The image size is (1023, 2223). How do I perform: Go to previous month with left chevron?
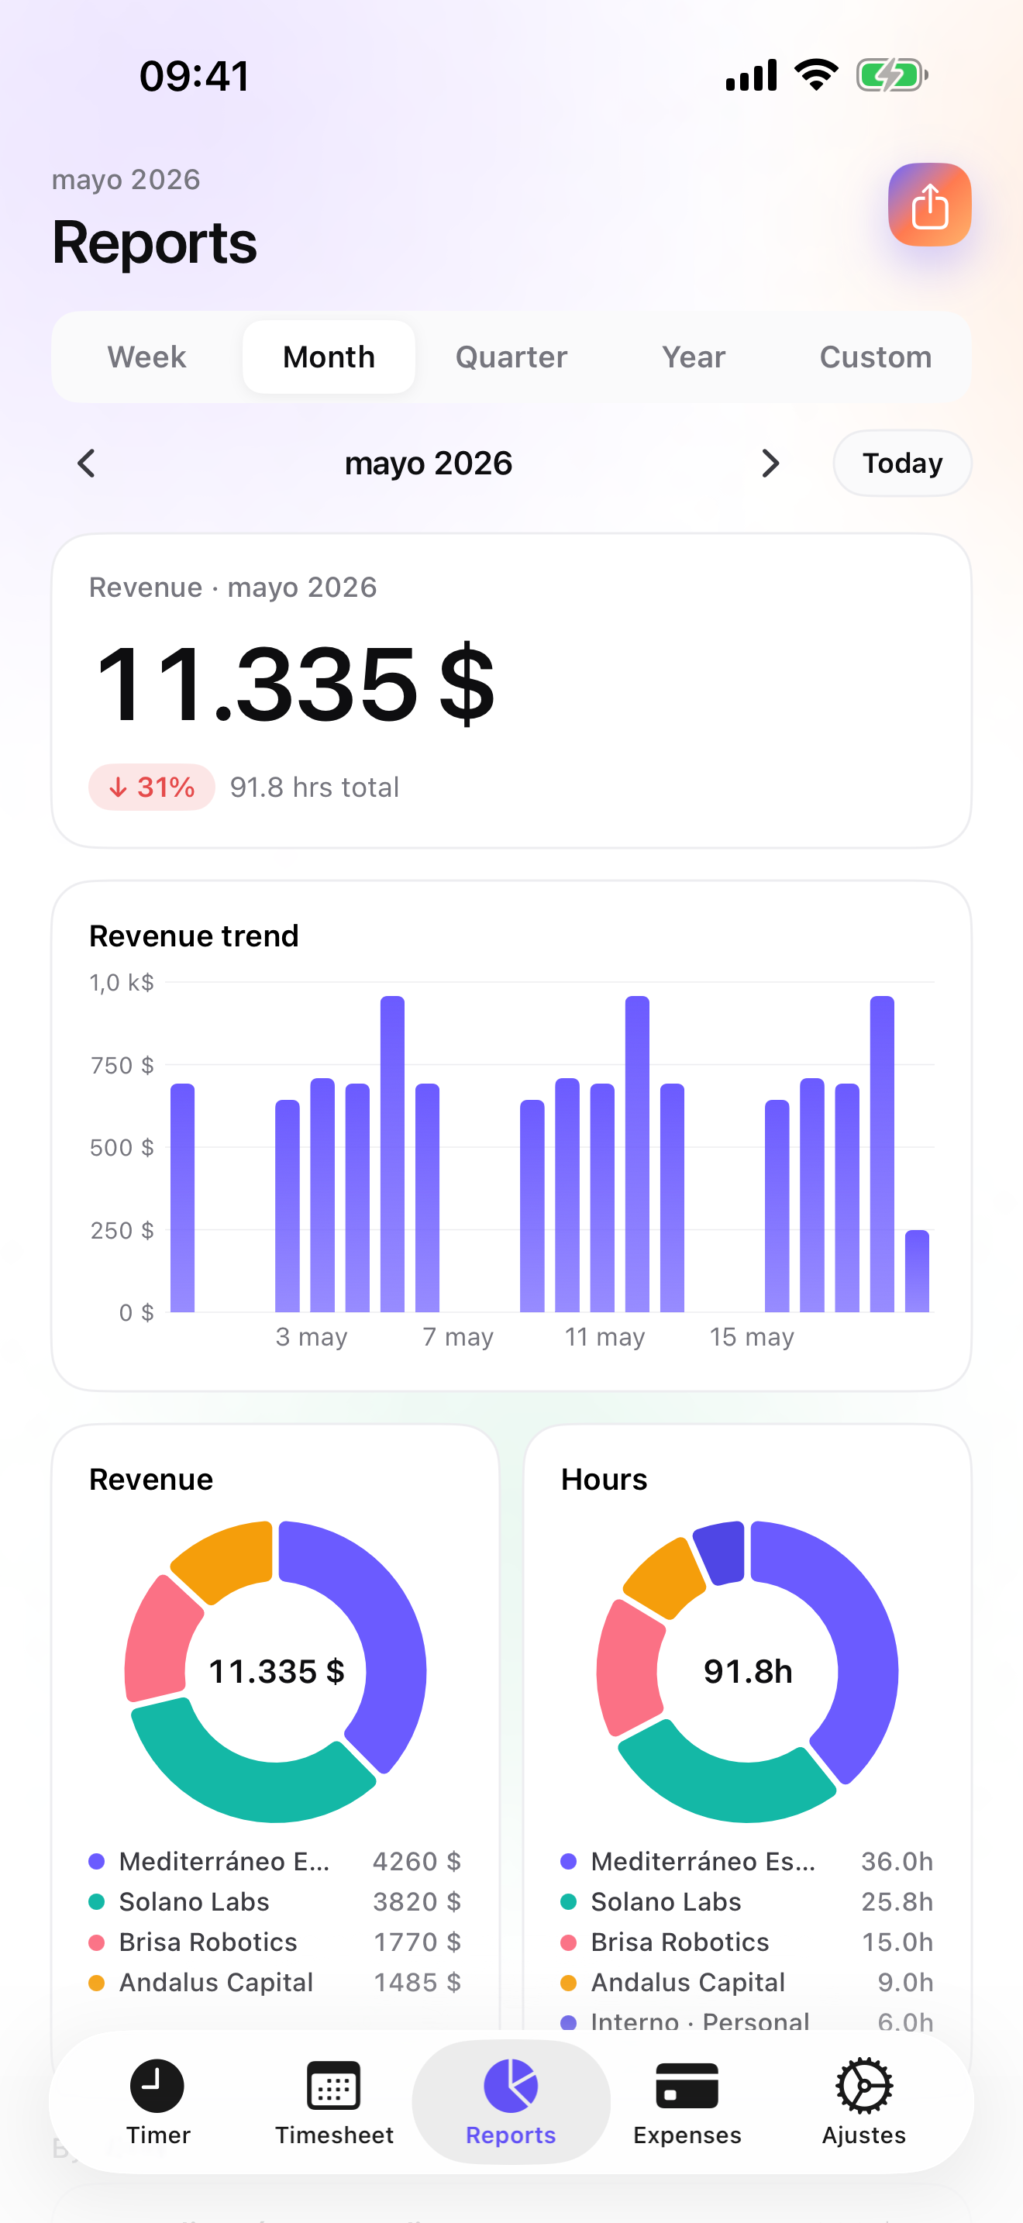(x=86, y=464)
